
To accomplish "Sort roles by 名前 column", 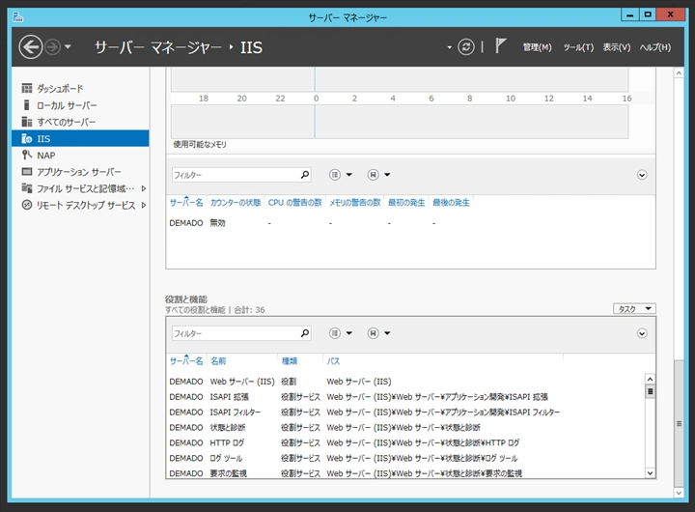I will [218, 361].
